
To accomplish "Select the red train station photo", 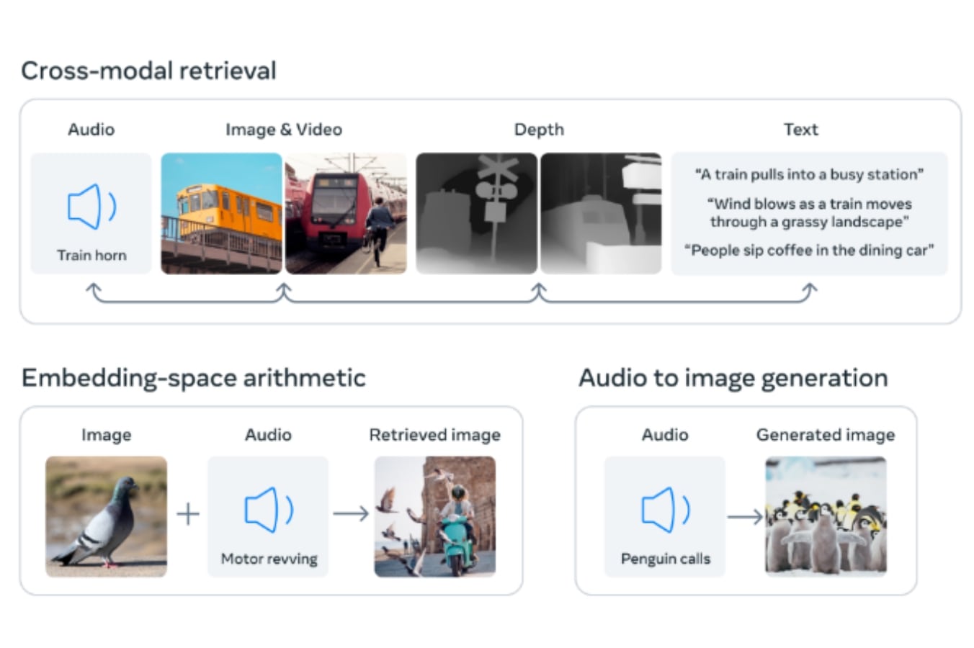I will [x=346, y=213].
